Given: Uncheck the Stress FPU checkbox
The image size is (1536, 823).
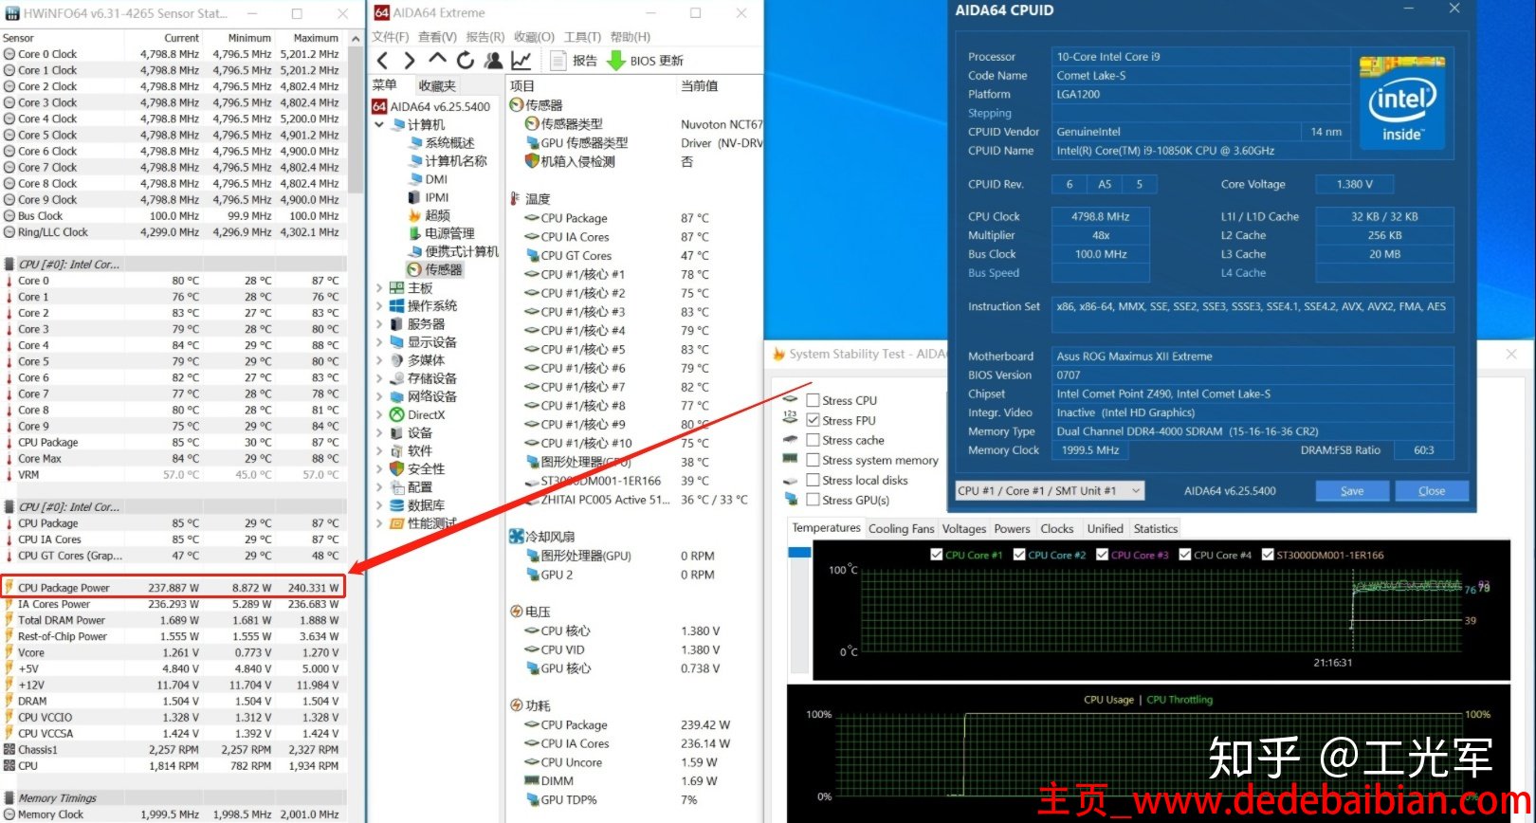Looking at the screenshot, I should click(x=813, y=420).
